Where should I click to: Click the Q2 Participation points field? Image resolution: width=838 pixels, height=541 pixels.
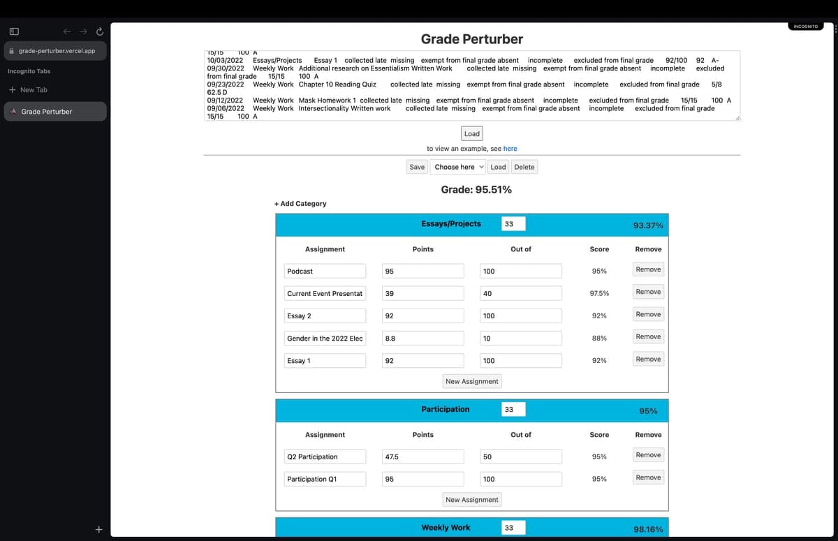point(422,457)
